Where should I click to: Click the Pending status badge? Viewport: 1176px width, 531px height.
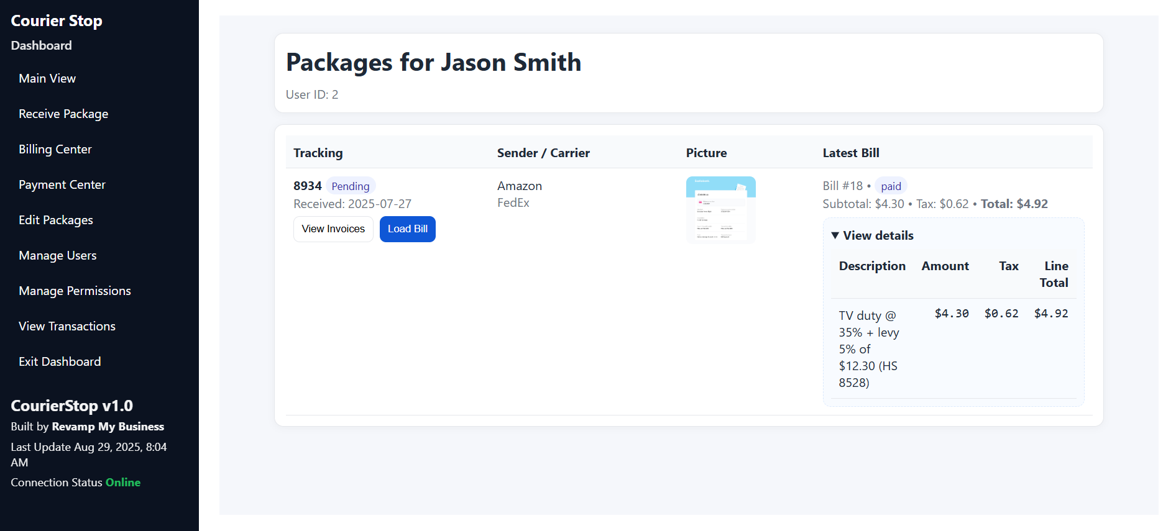click(351, 186)
